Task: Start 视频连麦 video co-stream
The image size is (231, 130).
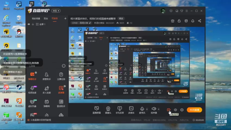Action: tap(32, 90)
